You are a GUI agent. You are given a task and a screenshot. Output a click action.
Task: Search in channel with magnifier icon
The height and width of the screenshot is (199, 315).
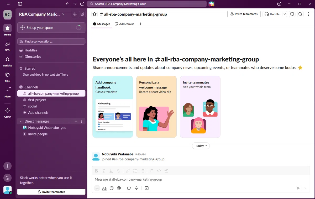[x=301, y=14]
